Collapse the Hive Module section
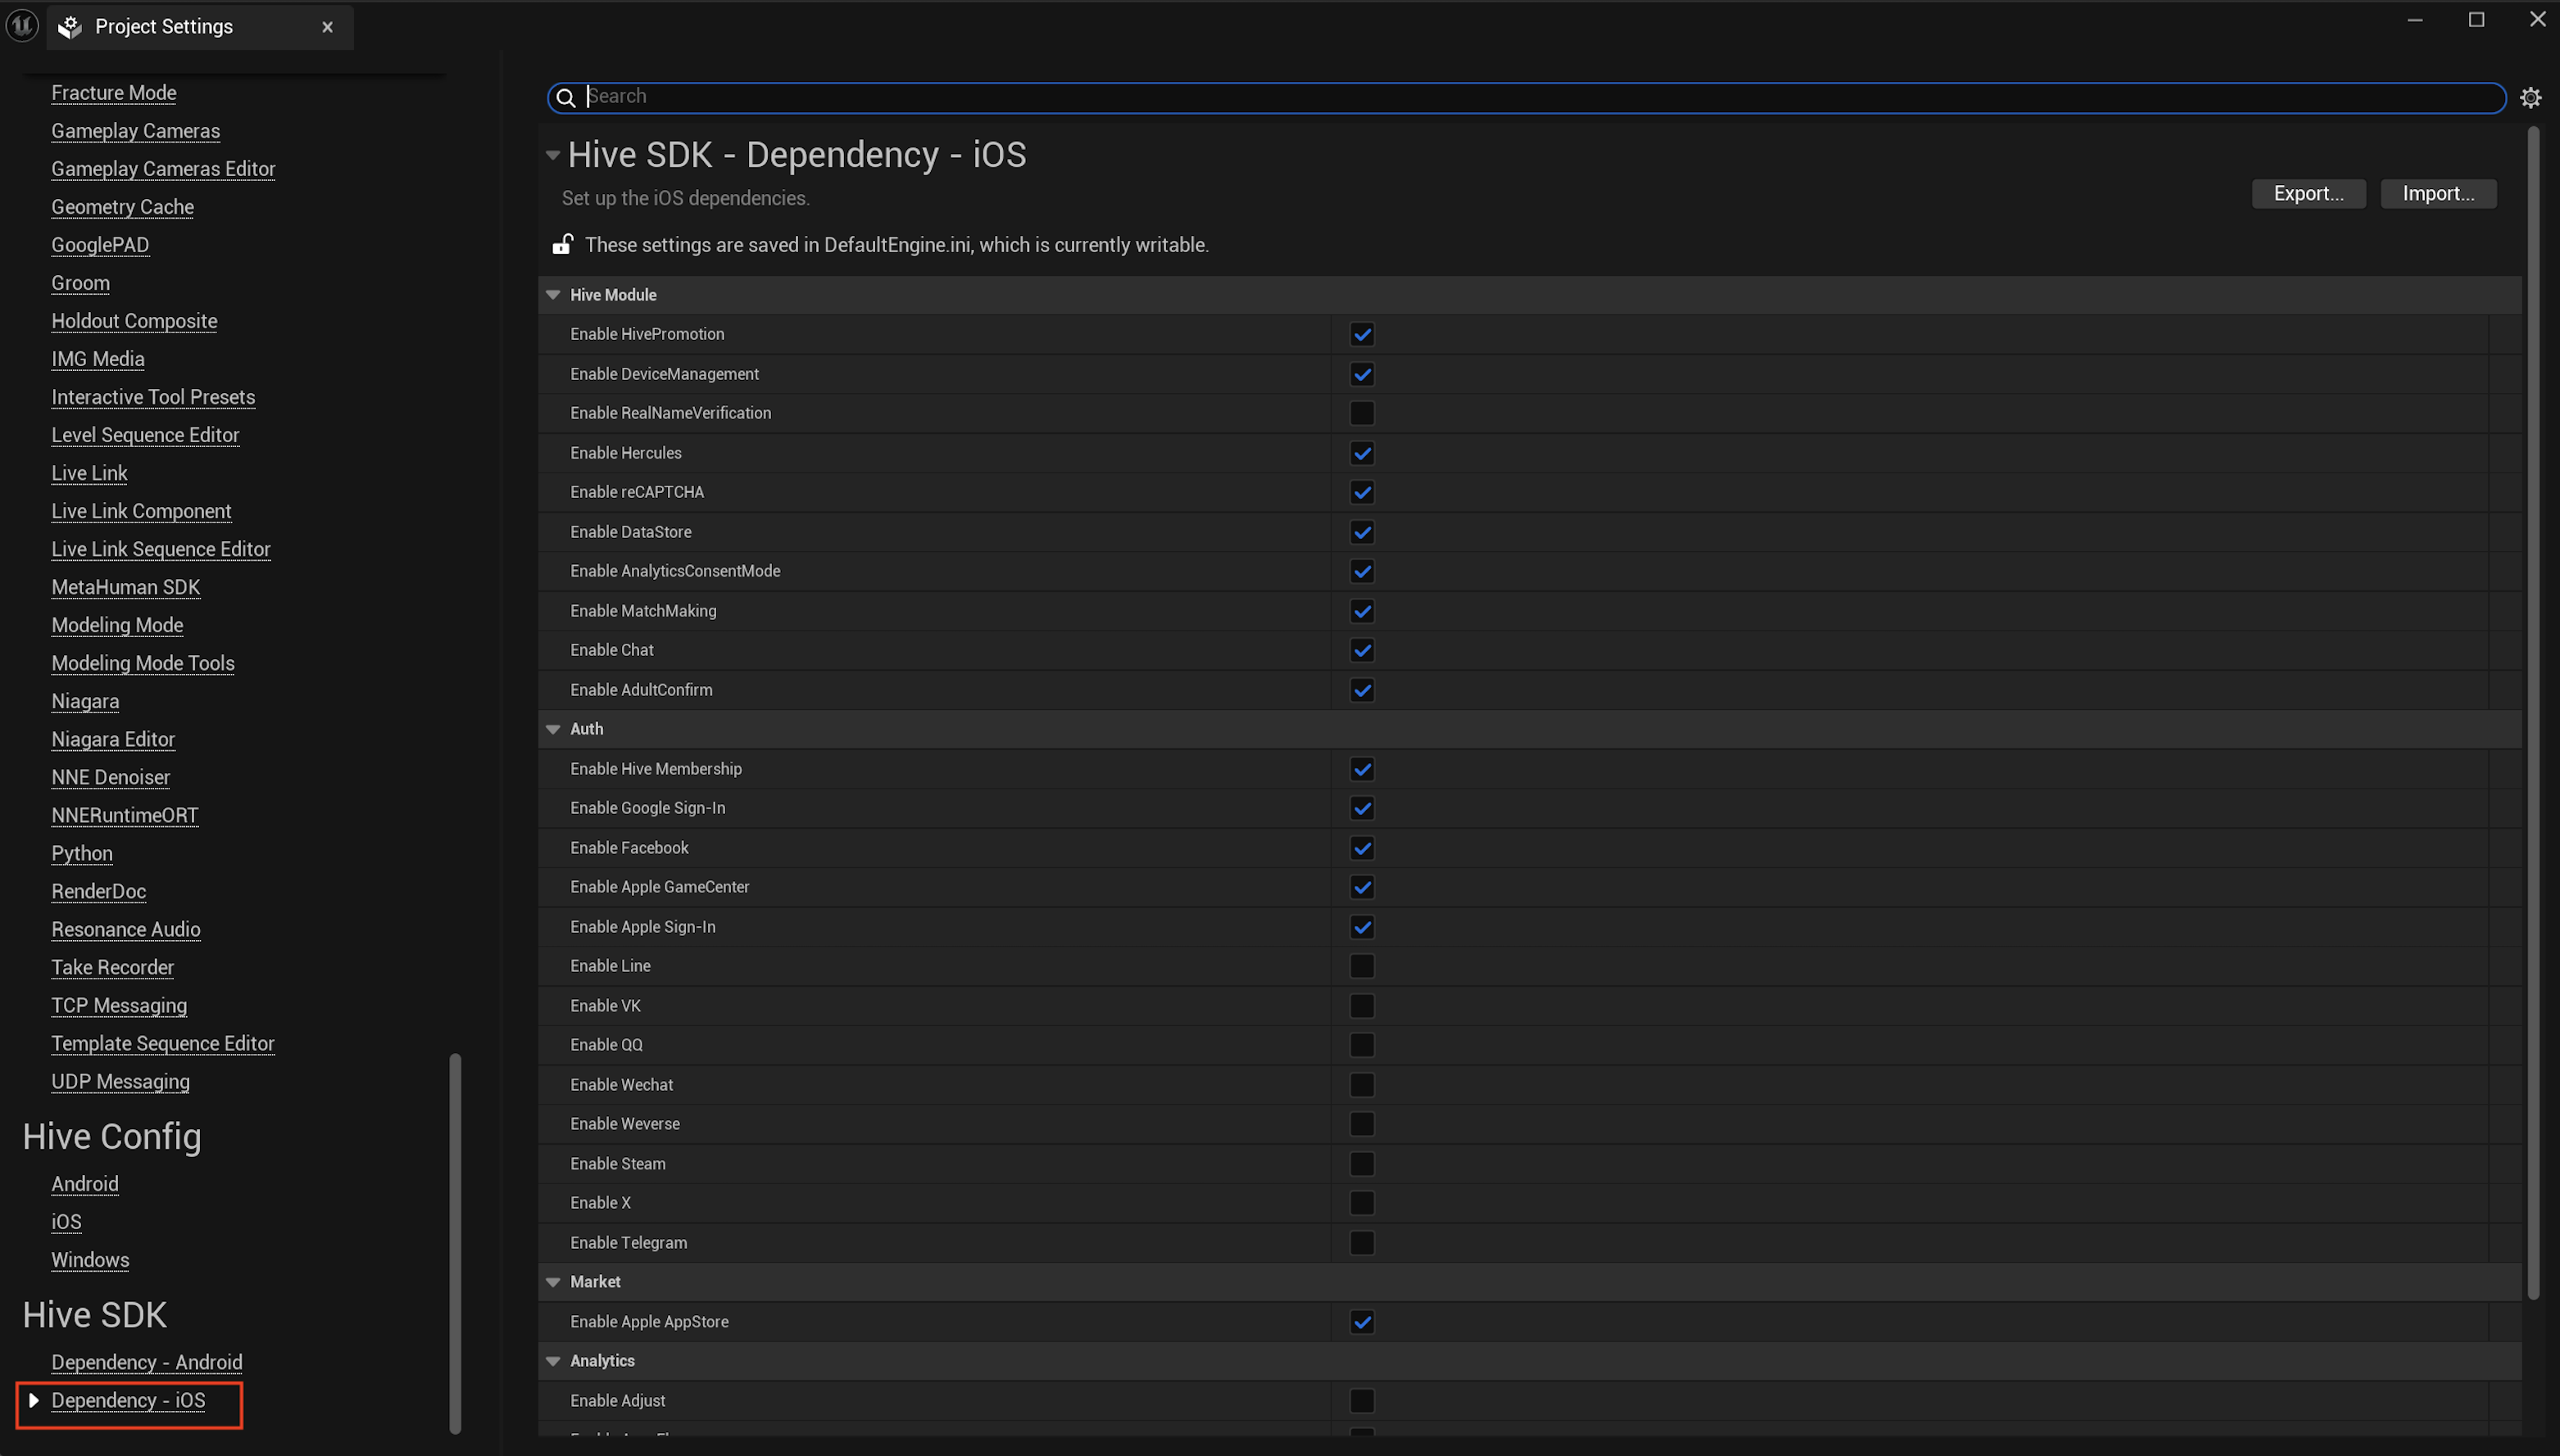The image size is (2560, 1456). point(553,295)
